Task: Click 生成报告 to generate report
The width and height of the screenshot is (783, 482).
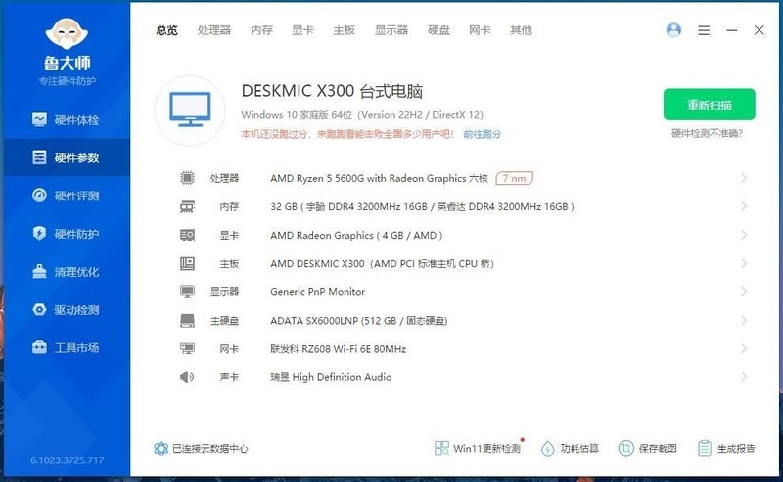Action: point(726,448)
